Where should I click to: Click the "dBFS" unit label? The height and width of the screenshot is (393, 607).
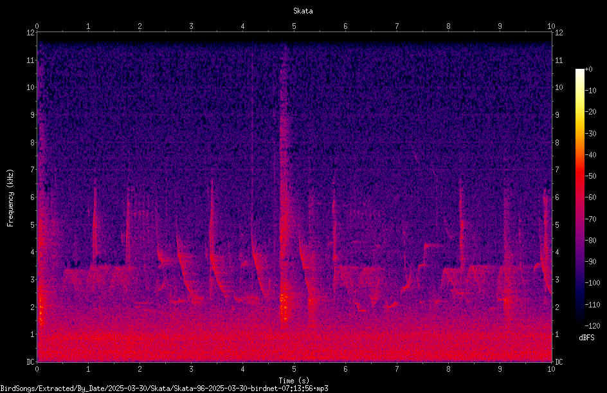[586, 338]
